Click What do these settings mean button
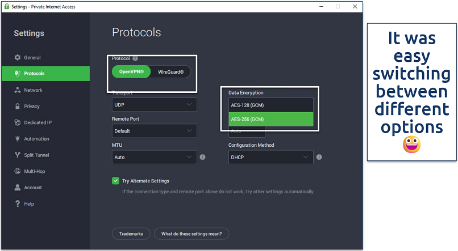This screenshot has height=251, width=458. pos(191,233)
